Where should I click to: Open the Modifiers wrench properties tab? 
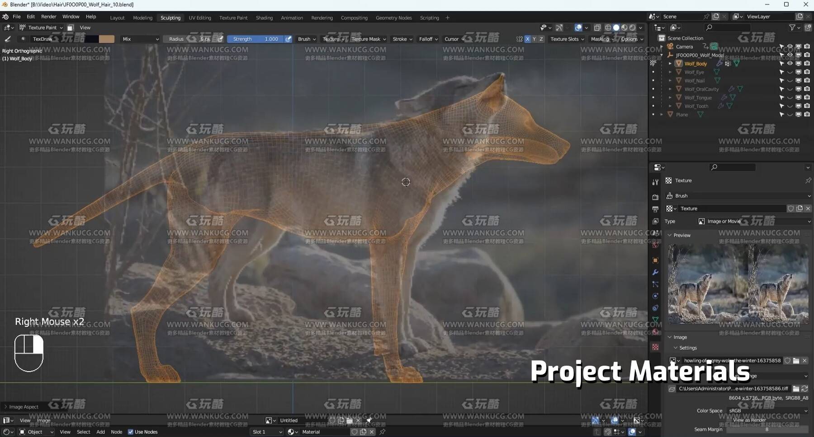tap(655, 272)
